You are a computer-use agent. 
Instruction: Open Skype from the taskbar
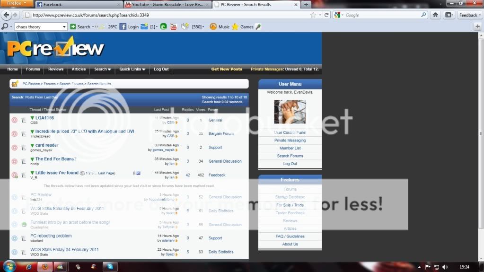pyautogui.click(x=110, y=266)
